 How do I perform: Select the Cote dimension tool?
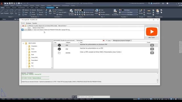click(x=54, y=12)
